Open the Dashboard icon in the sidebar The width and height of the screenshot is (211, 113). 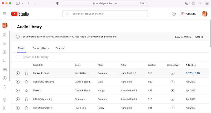pos(4,35)
